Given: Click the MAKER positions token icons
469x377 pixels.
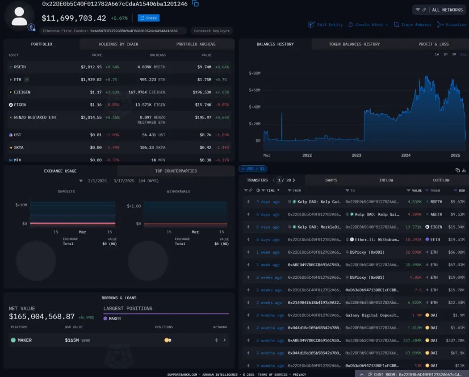Looking at the screenshot, I should click(x=168, y=340).
